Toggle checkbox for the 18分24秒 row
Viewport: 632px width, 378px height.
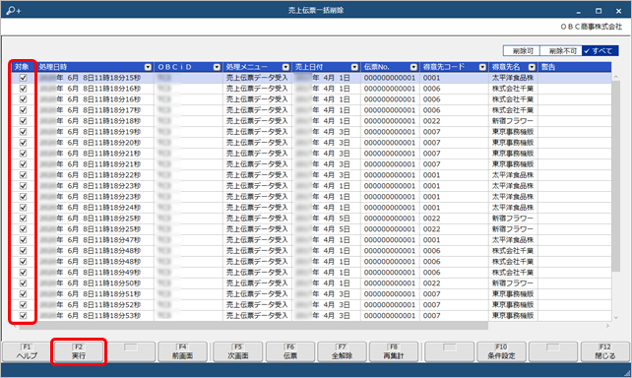(23, 208)
